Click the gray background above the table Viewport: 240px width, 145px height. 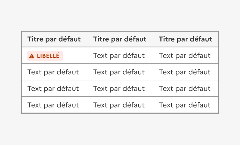pos(120,16)
